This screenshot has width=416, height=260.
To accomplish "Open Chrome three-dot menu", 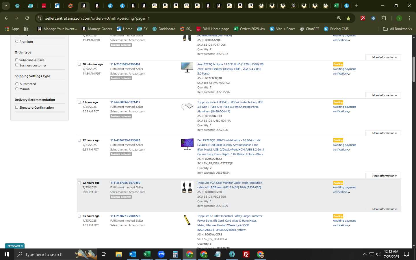I will [x=409, y=18].
